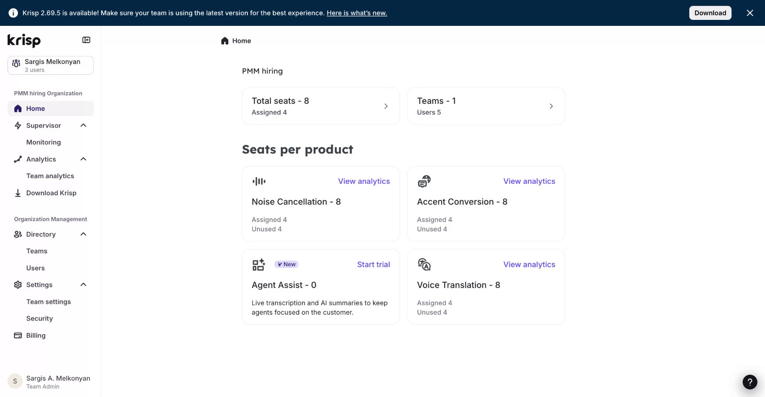Start trial for Agent Assist
This screenshot has width=765, height=397.
click(373, 264)
